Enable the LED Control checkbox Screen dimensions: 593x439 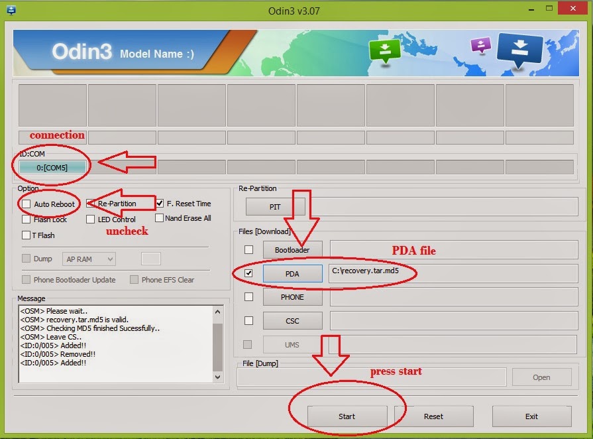(90, 219)
